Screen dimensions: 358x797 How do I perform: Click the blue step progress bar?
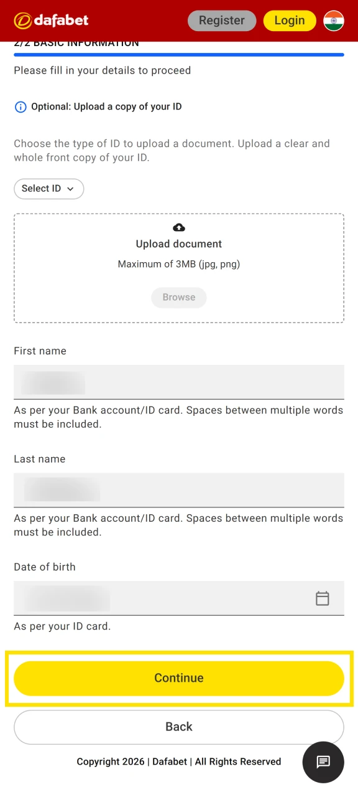(x=179, y=55)
